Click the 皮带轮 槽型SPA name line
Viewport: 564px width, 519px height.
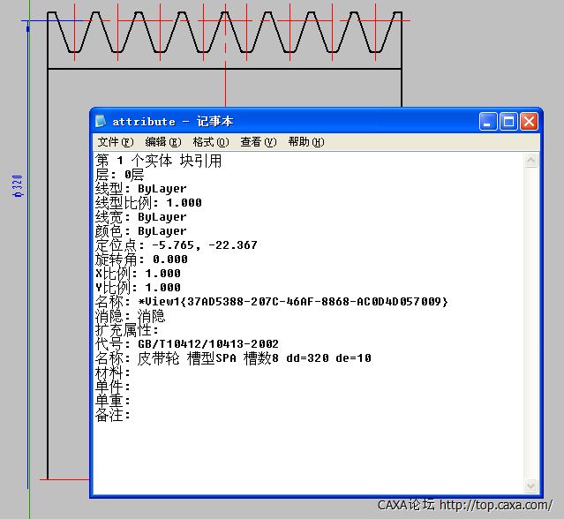(247, 358)
